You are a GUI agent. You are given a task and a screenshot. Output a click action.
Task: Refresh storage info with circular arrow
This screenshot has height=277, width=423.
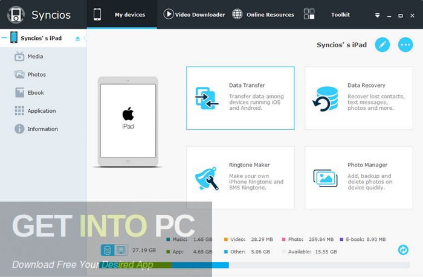[403, 250]
